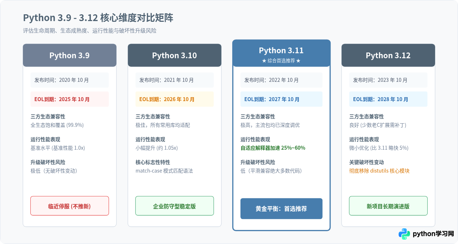Viewport: 458px width, 244px height.
Task: Click the ★ 综合首选推荐 ★ badge
Action: (281, 61)
